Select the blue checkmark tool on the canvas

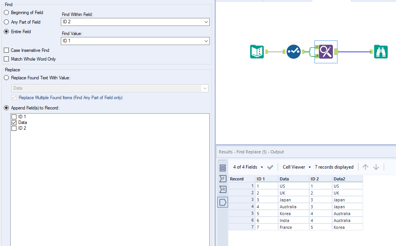tap(293, 51)
